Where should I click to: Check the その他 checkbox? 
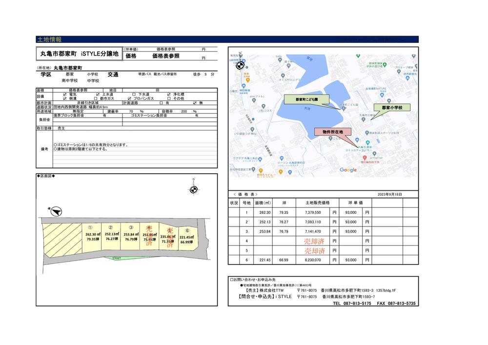169,98
